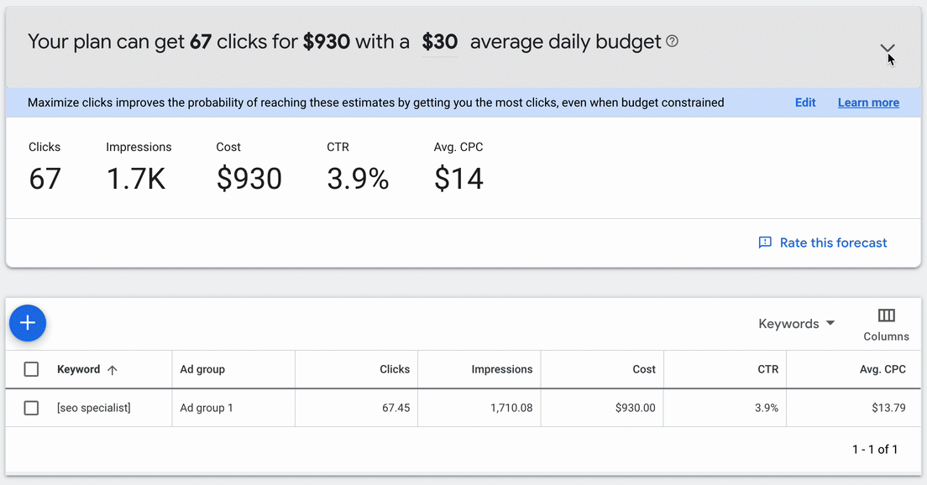This screenshot has height=485, width=927.
Task: Sort by the Avg. CPC column header
Action: (882, 369)
